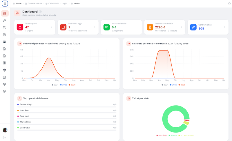Click the 308 active contracts value
232x141 pixels.
[201, 28]
